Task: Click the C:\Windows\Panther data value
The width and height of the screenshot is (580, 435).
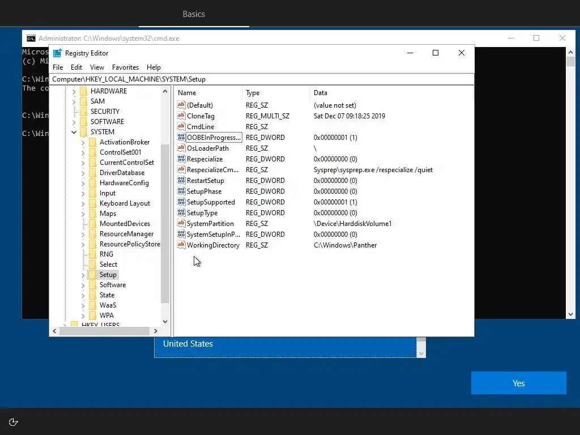Action: click(x=345, y=245)
